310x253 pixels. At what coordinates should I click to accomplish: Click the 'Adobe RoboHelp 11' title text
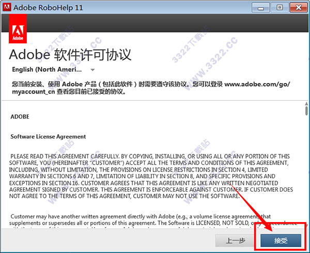tap(48, 8)
